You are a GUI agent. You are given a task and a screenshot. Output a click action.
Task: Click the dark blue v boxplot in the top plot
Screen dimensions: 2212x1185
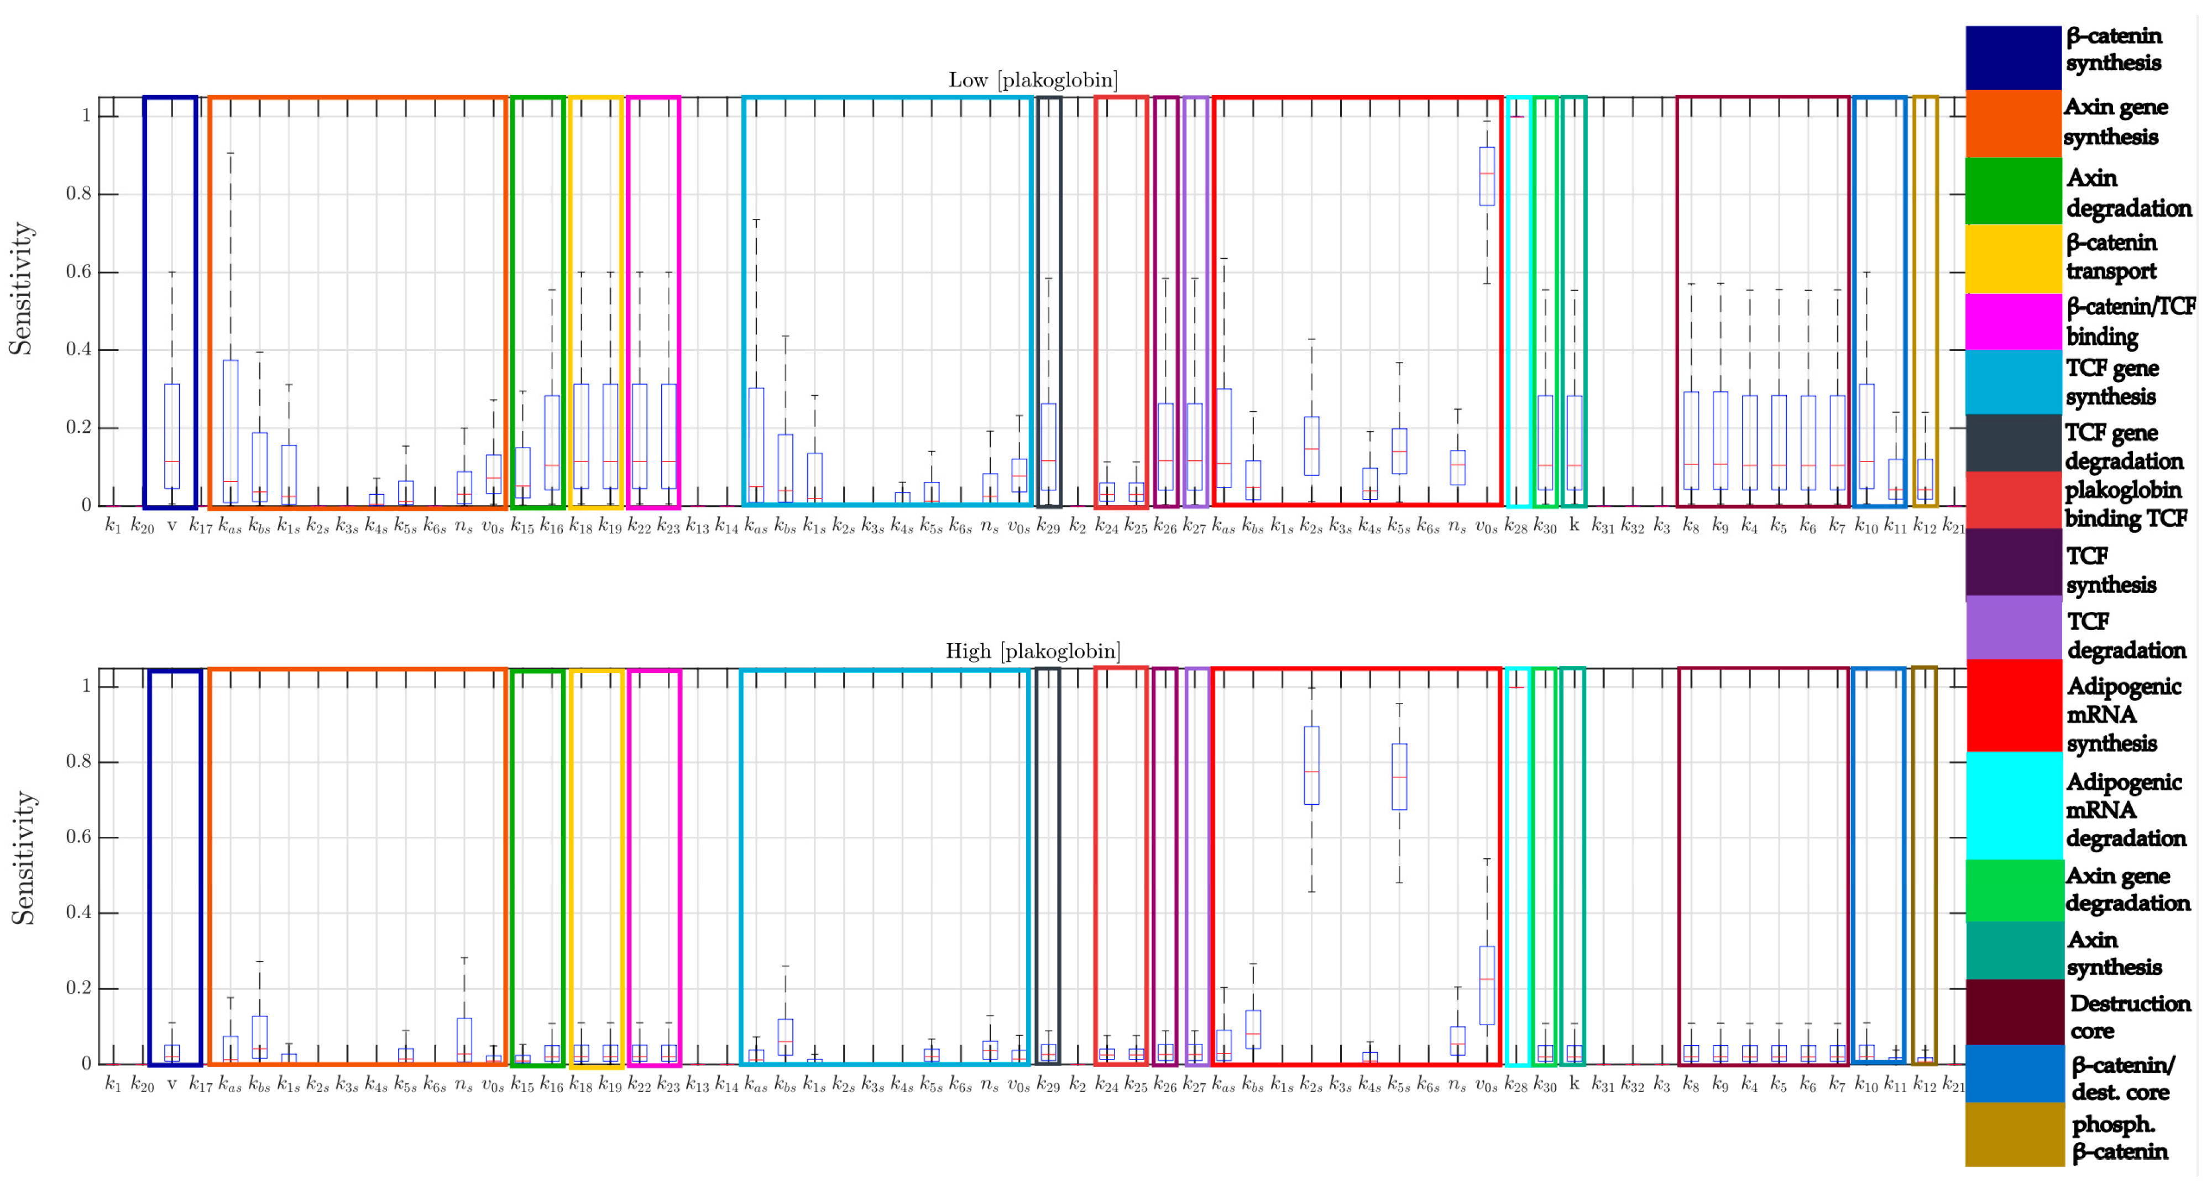pos(172,436)
